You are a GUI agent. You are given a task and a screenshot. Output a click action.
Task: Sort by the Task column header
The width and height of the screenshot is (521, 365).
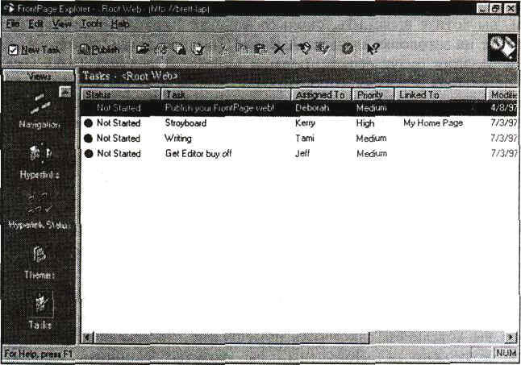coord(226,95)
